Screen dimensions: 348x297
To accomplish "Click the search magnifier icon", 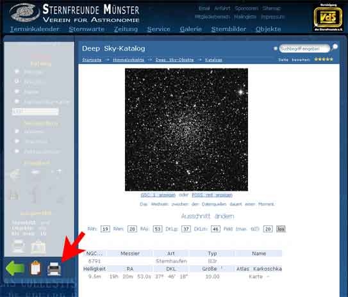I will coord(335,47).
